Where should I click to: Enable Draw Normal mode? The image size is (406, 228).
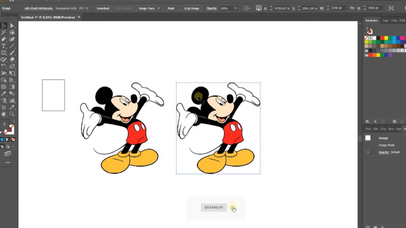pyautogui.click(x=2, y=146)
